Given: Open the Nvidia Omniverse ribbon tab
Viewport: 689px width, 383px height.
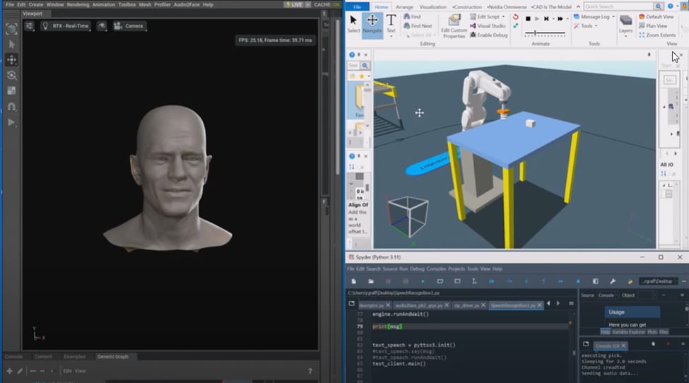Looking at the screenshot, I should point(507,7).
